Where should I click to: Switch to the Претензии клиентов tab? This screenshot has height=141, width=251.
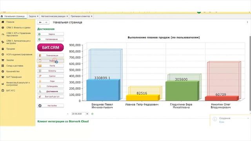coord(80,16)
